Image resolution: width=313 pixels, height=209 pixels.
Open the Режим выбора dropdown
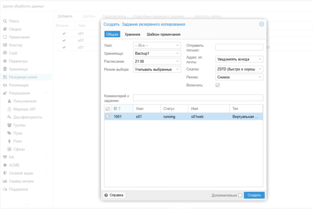click(157, 69)
